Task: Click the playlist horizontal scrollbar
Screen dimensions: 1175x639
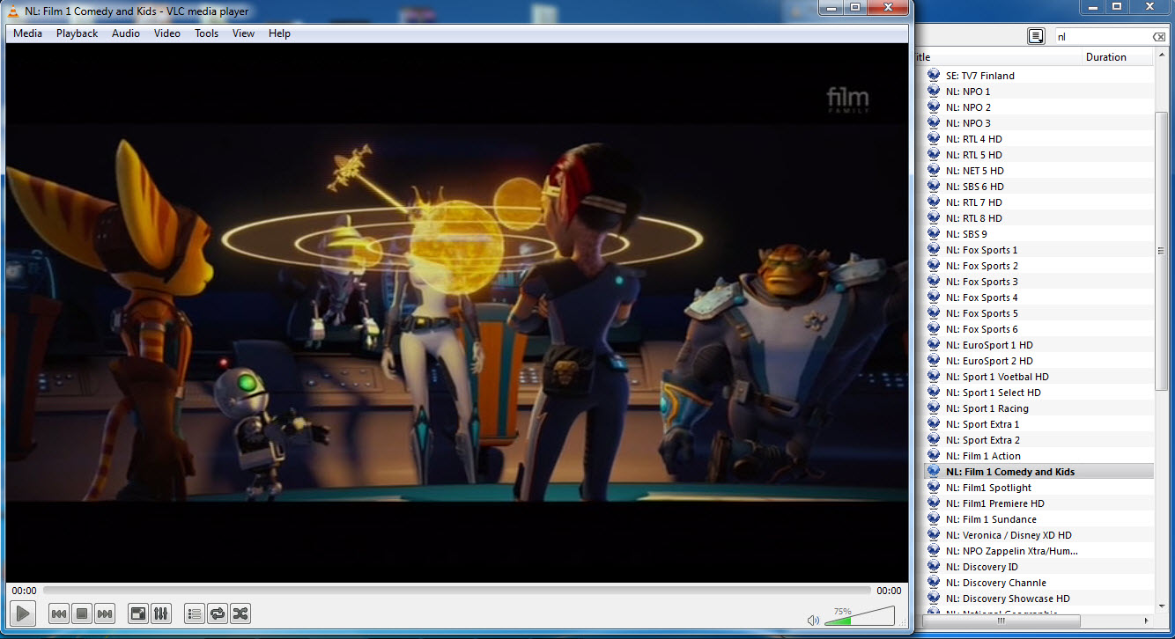Action: [x=1001, y=621]
